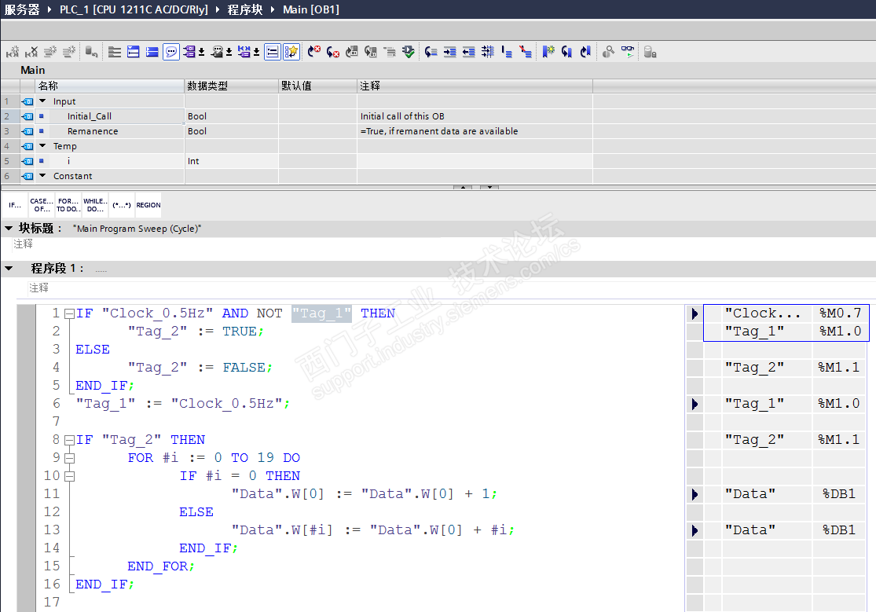
Task: Click the speech-bubble comment toolbar icon
Action: point(171,52)
